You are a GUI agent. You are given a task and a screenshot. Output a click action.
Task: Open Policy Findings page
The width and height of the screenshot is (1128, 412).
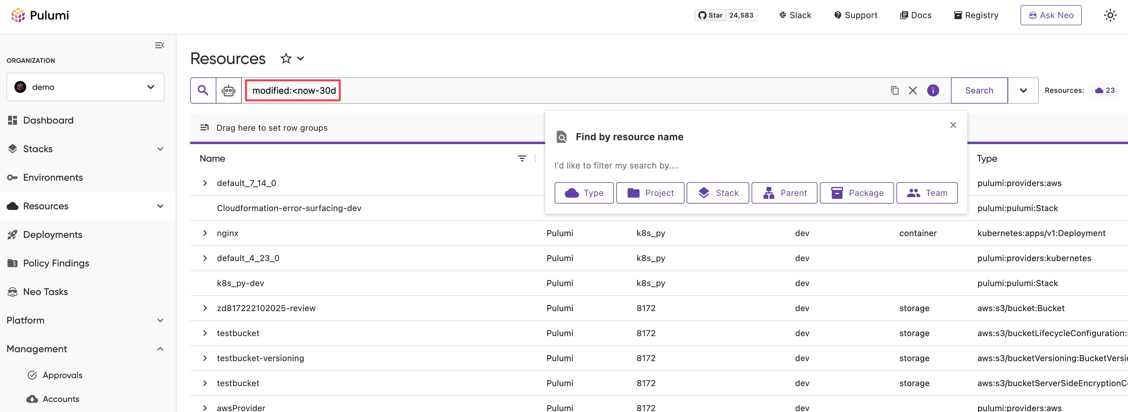pyautogui.click(x=56, y=263)
